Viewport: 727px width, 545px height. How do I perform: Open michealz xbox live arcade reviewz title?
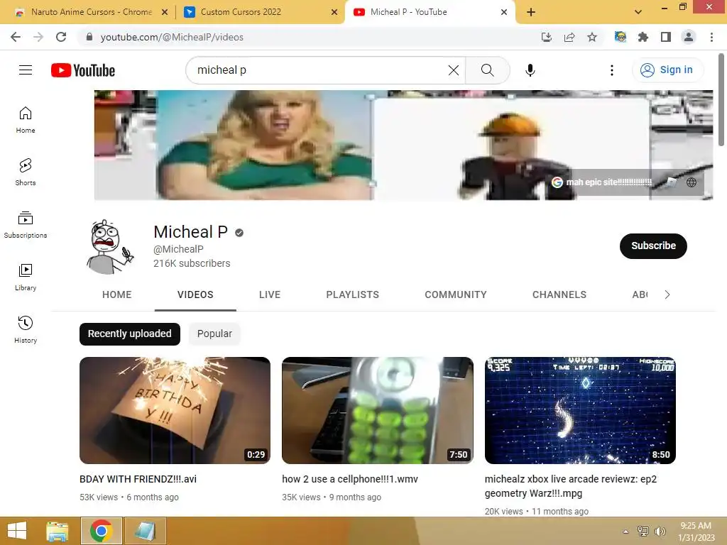click(571, 486)
